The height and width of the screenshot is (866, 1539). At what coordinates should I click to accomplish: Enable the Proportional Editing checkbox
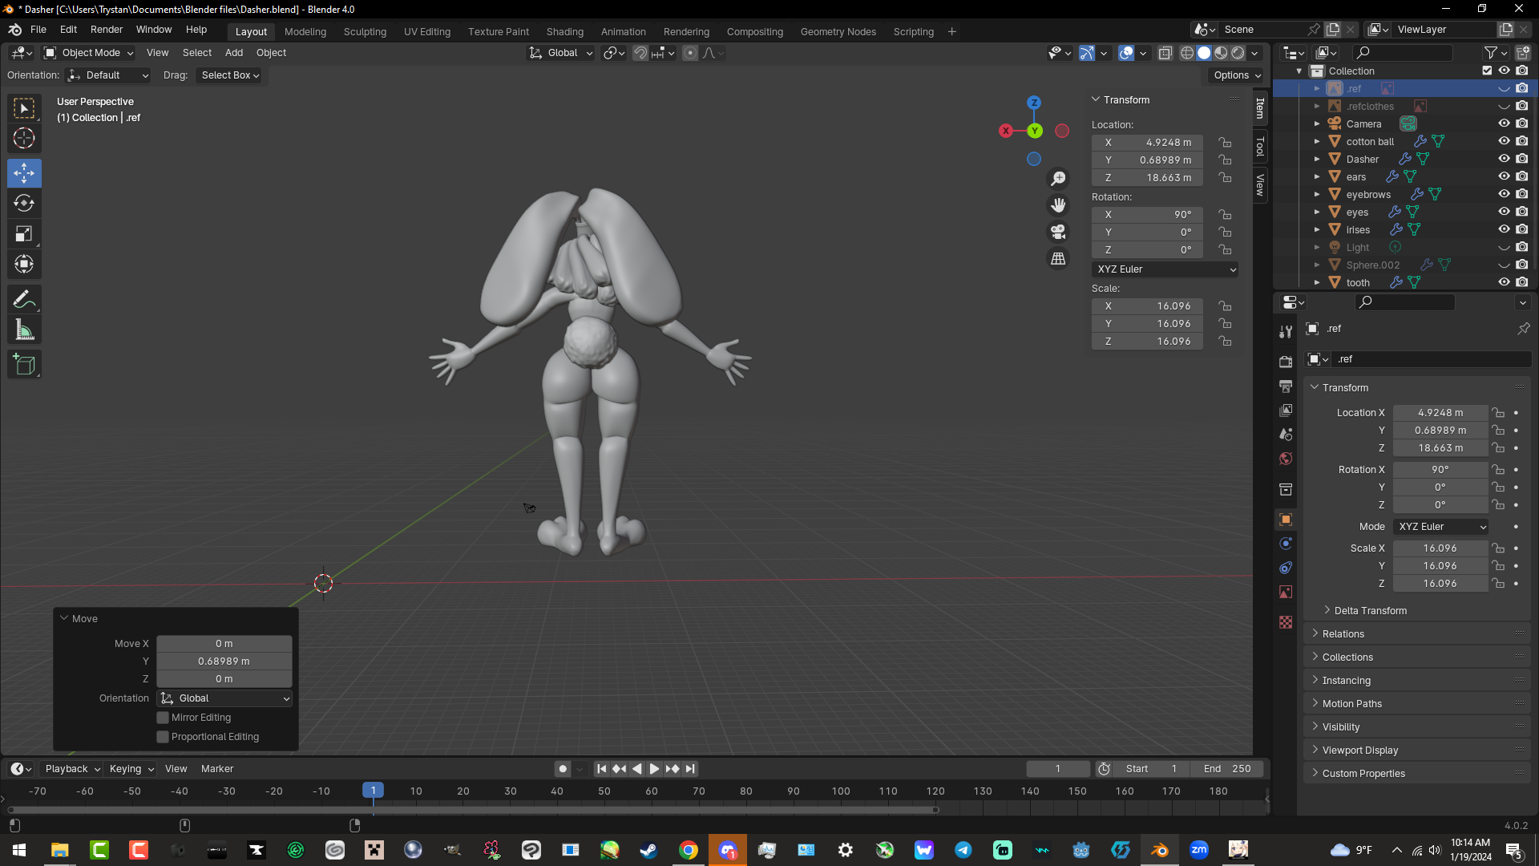[163, 737]
